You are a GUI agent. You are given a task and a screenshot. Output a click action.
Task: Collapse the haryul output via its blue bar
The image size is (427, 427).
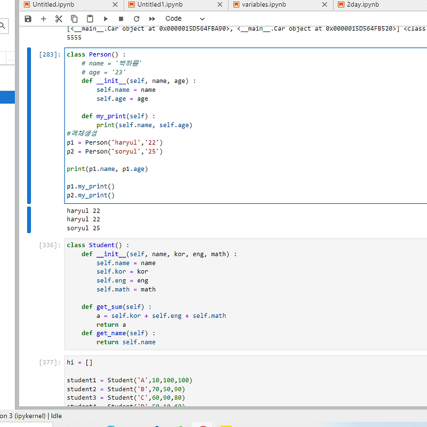pyautogui.click(x=29, y=220)
